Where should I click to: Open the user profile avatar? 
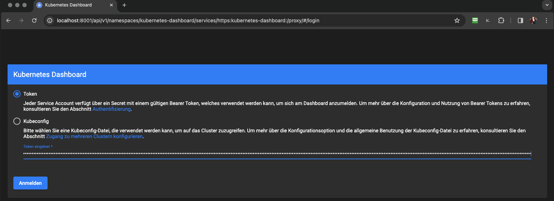[x=533, y=20]
